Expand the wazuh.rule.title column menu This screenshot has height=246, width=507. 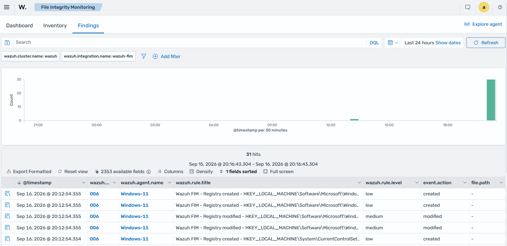(x=359, y=183)
